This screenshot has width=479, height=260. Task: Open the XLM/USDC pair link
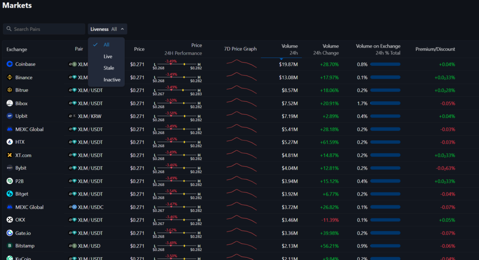coord(91,207)
